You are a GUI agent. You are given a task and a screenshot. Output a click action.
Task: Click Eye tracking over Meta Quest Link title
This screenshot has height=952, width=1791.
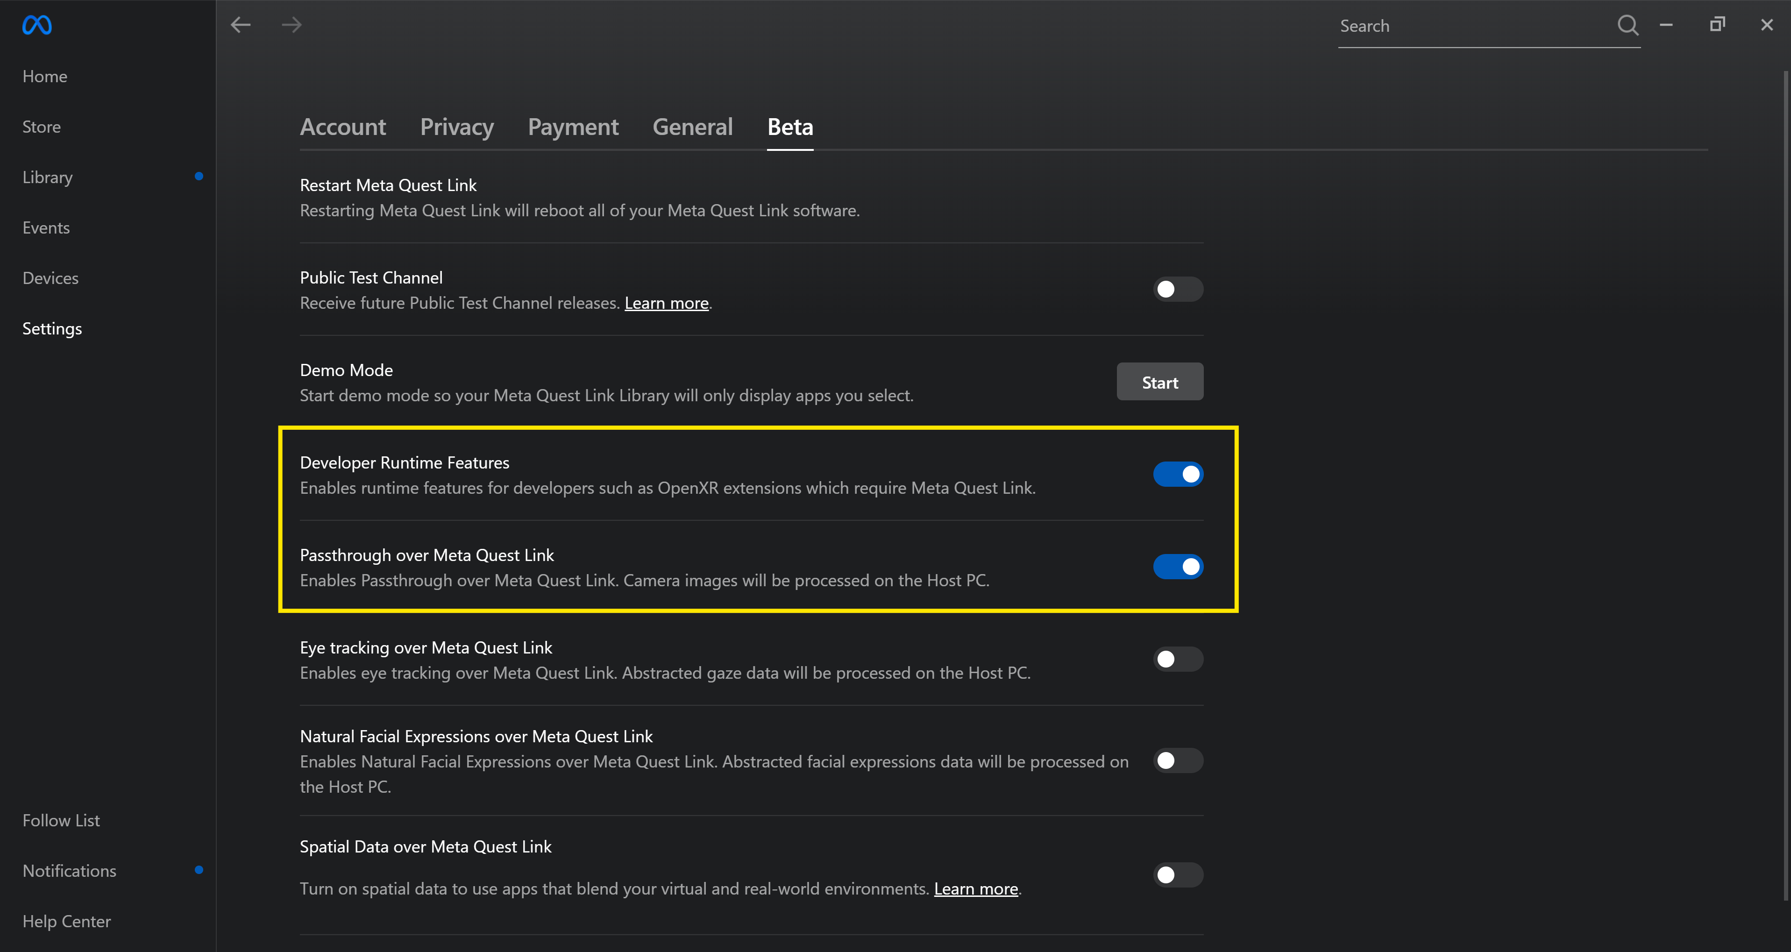[x=426, y=647]
